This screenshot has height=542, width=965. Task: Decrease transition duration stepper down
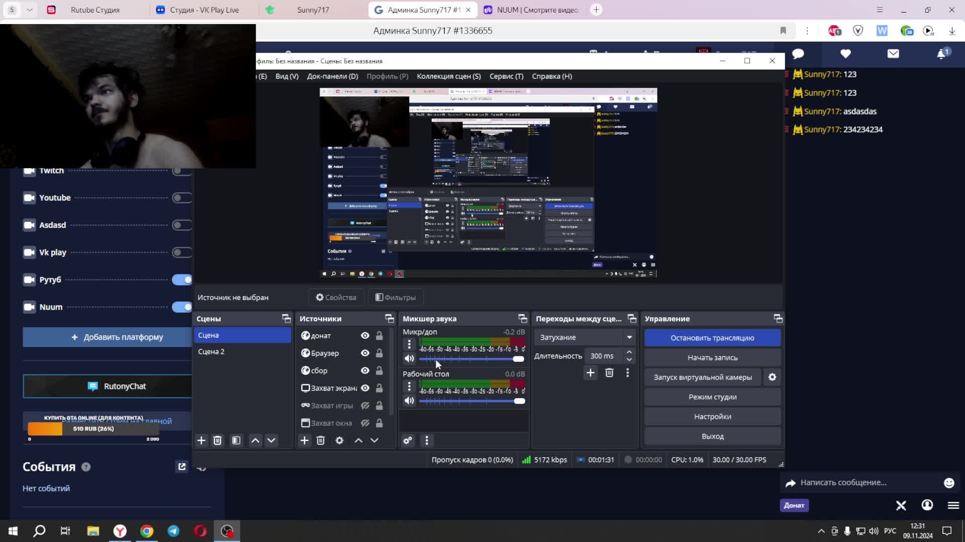pyautogui.click(x=629, y=360)
